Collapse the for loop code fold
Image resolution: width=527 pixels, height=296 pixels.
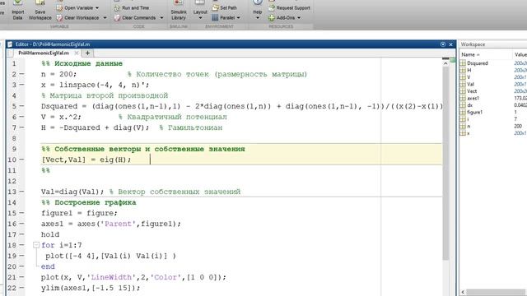pyautogui.click(x=36, y=245)
